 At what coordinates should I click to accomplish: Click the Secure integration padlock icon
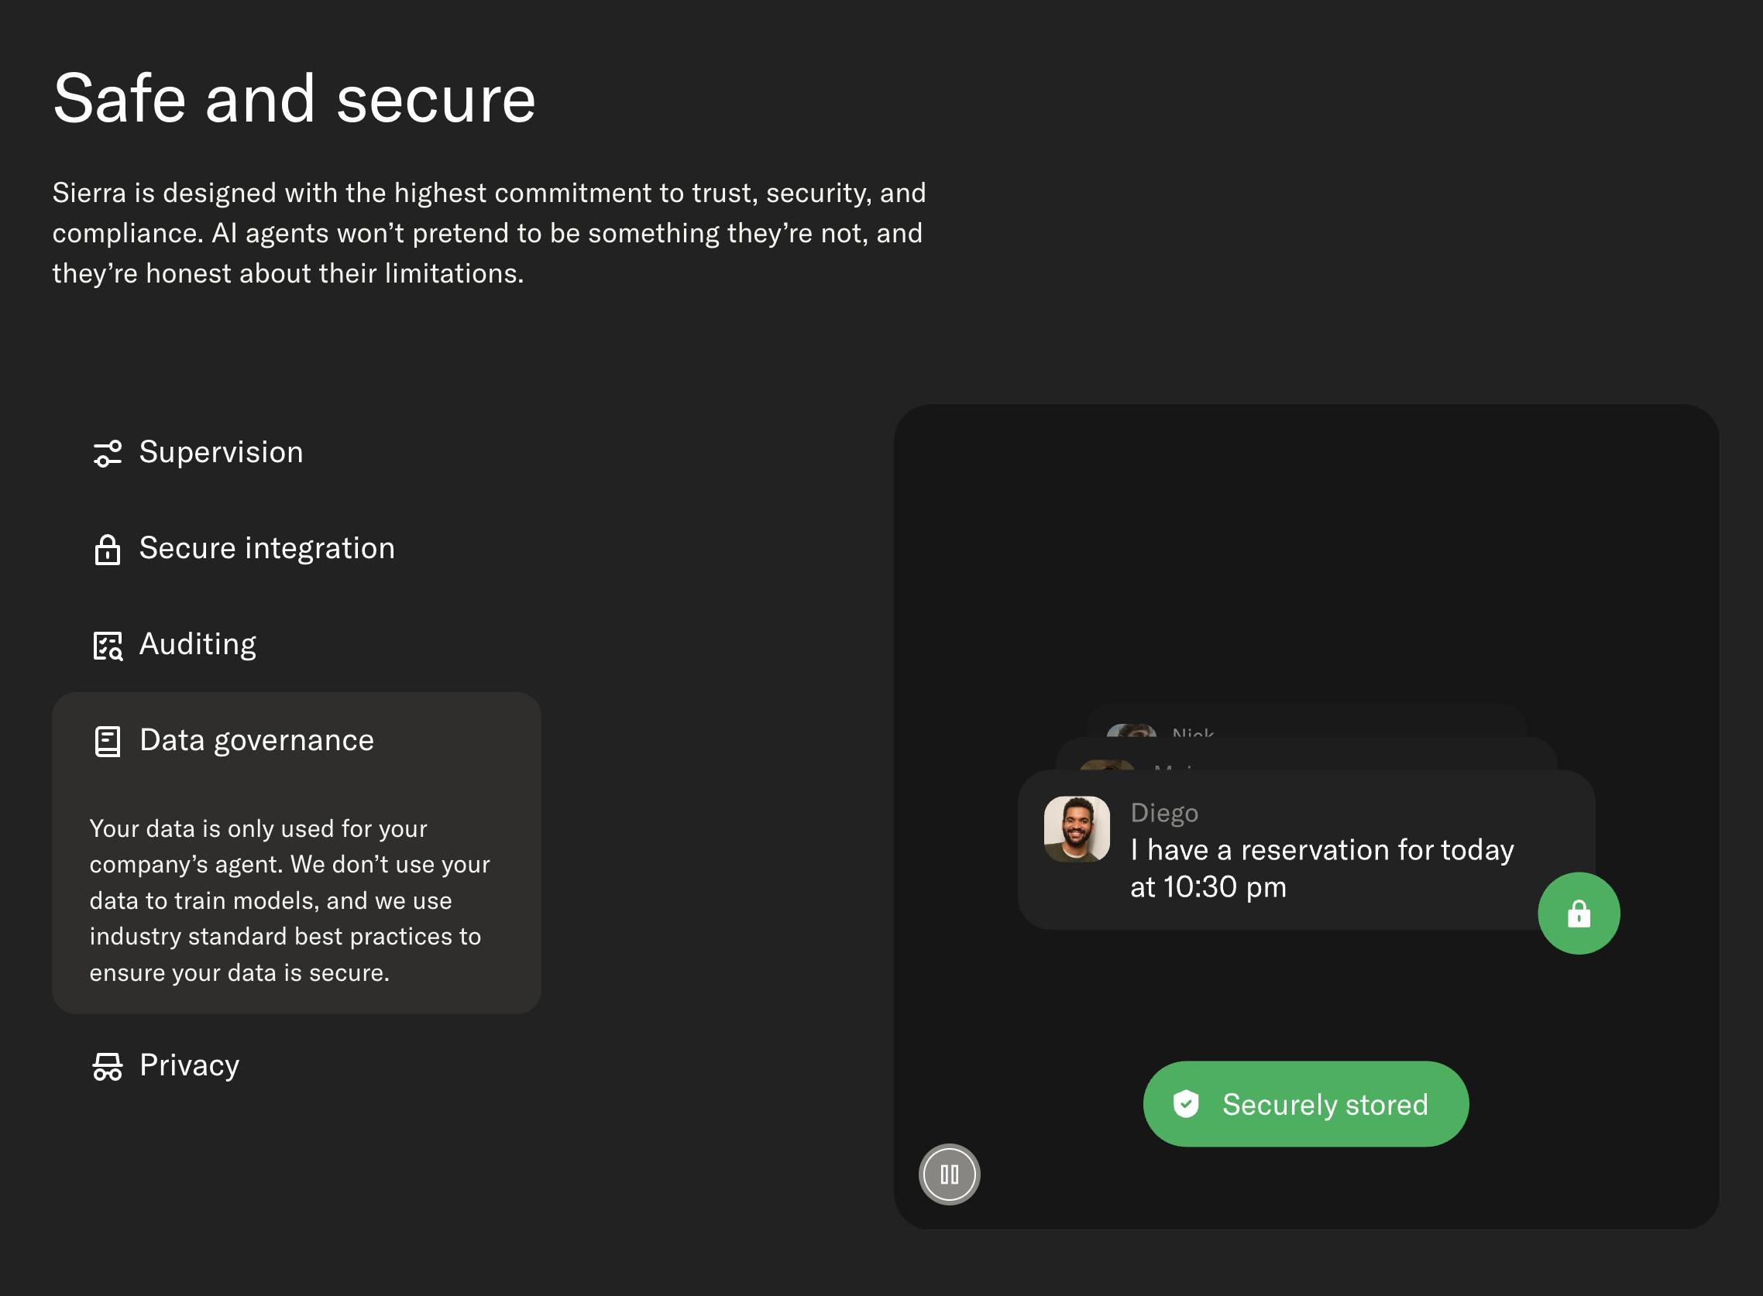108,549
